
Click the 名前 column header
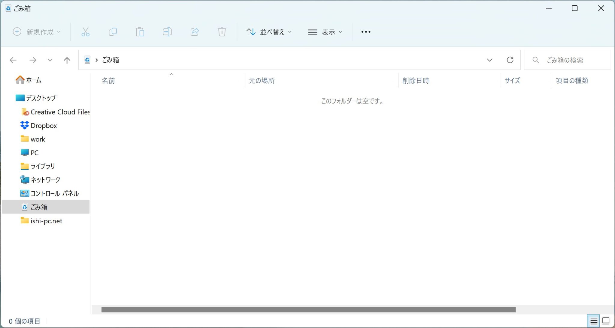(x=108, y=81)
